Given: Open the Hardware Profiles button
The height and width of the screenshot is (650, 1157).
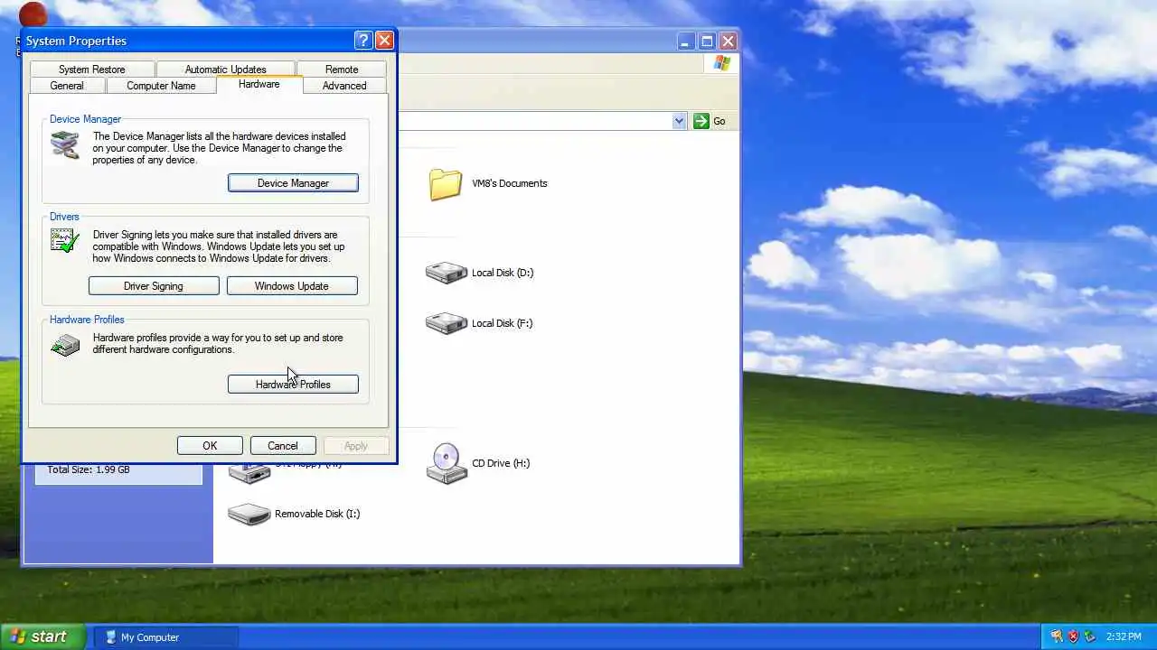Looking at the screenshot, I should tap(293, 385).
